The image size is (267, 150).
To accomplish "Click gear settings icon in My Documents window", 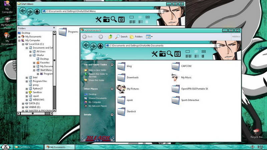I will 178,54.
